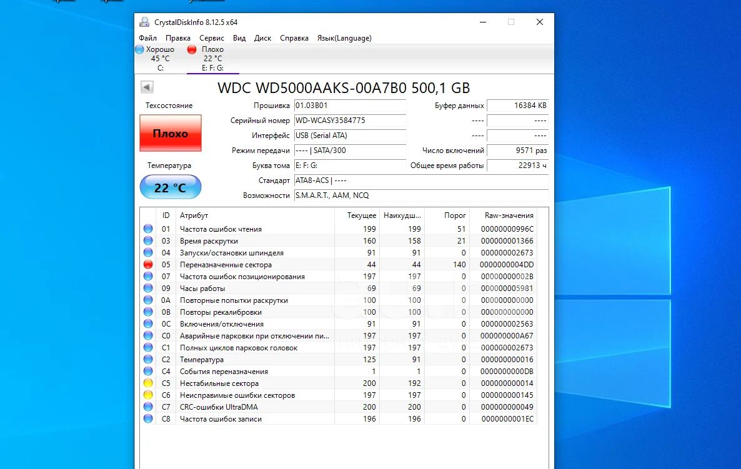
Task: Select the Плохо 22 °C disk E: F: G:
Action: pos(212,59)
